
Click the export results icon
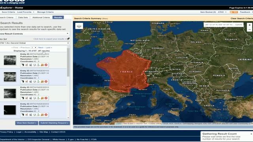coord(68,39)
